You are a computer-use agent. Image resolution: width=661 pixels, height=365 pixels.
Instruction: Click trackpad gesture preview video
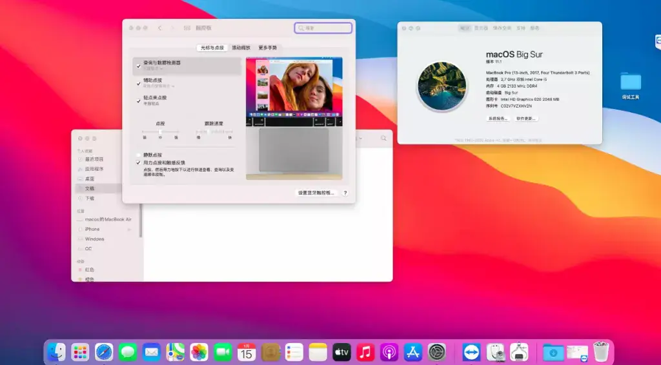coord(294,118)
